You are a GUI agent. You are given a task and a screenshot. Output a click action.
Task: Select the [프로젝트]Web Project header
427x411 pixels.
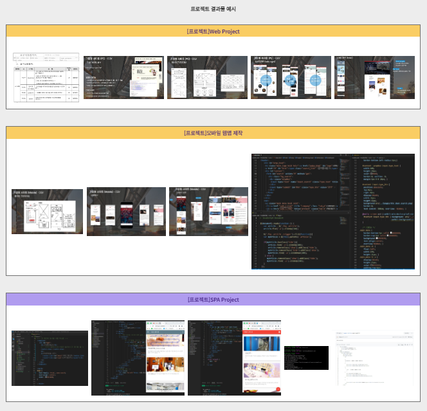pyautogui.click(x=213, y=32)
